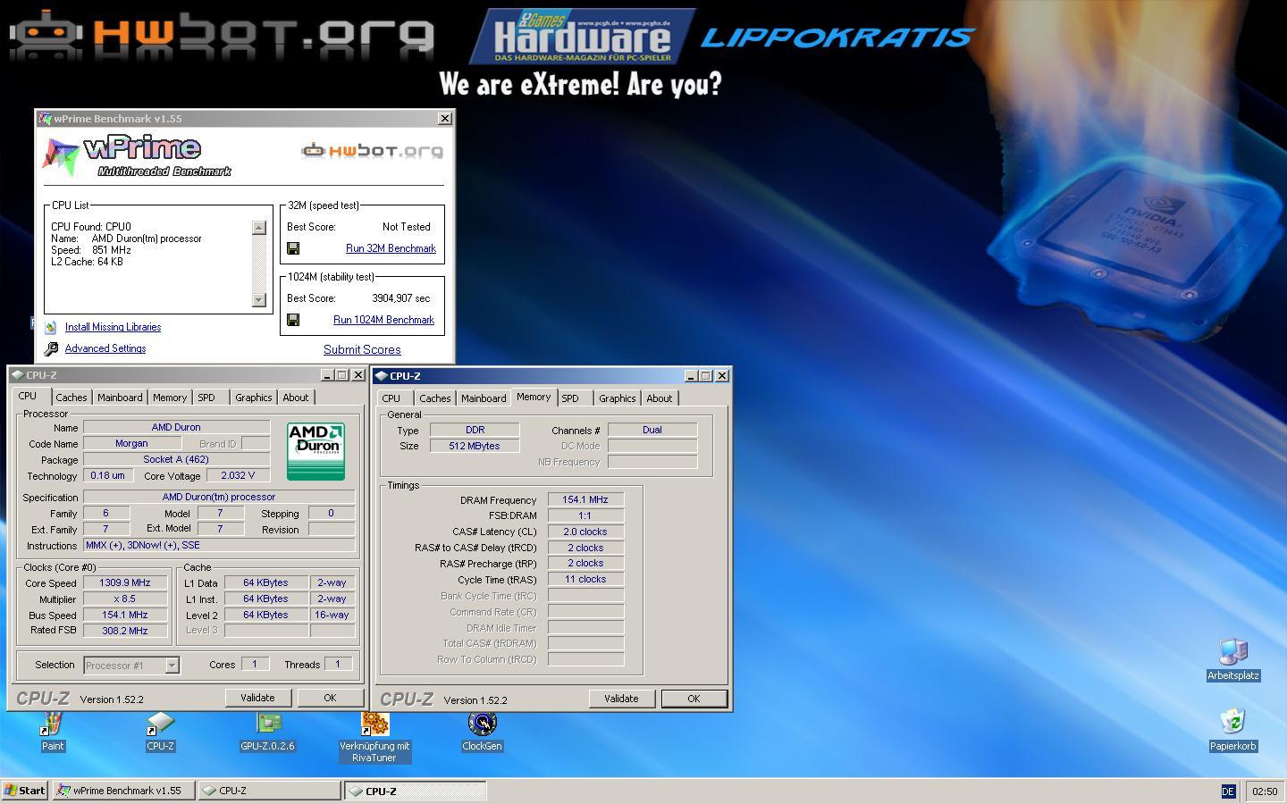Click the memory Size 512 MBytes field
This screenshot has width=1287, height=804.
pos(475,446)
